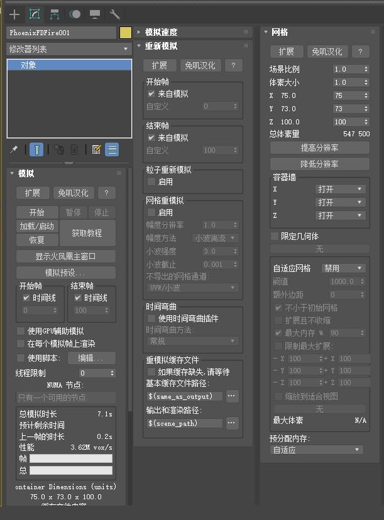The image size is (384, 520).
Task: Click the X size 75 spinner field
Action: coord(348,95)
